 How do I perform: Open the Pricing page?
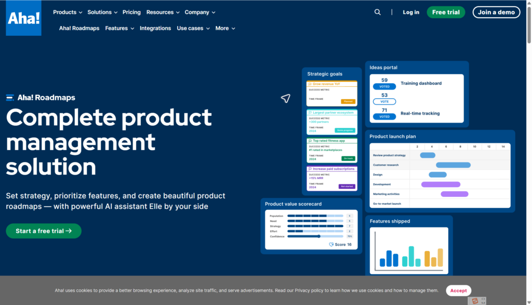[131, 12]
